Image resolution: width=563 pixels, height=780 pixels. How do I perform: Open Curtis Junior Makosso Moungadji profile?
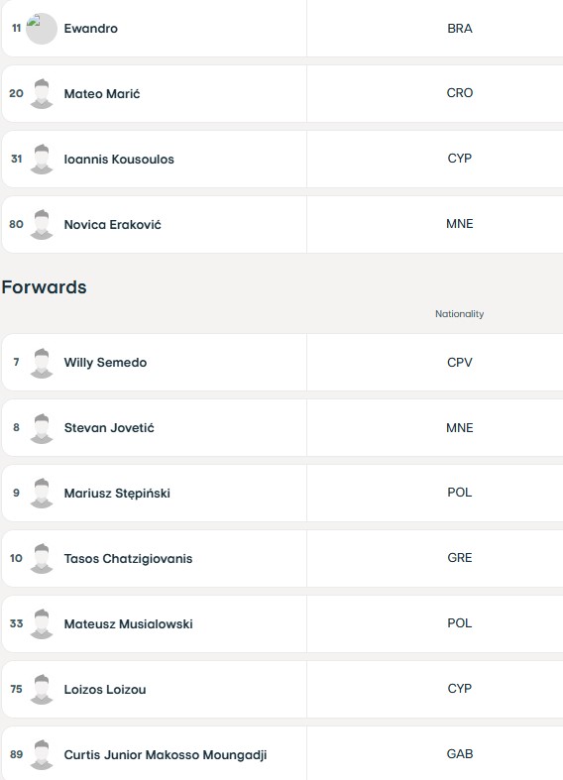point(166,754)
